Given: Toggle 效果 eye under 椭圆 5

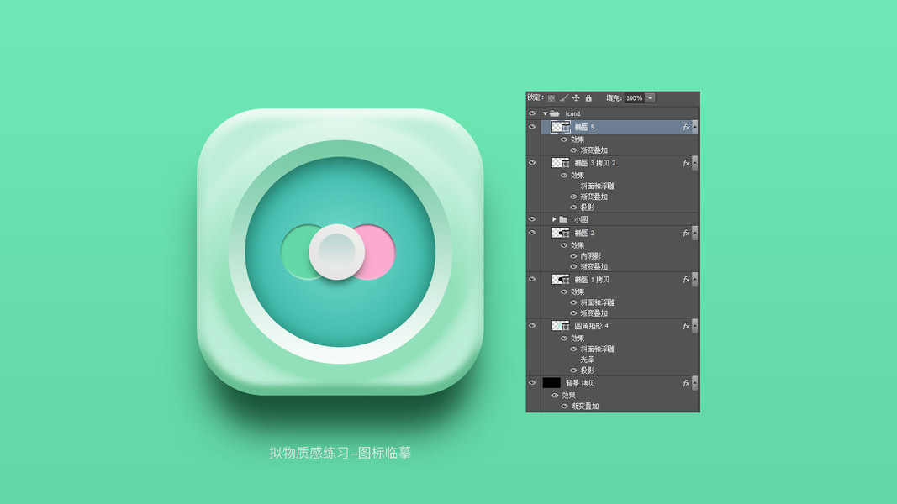Looking at the screenshot, I should 564,139.
